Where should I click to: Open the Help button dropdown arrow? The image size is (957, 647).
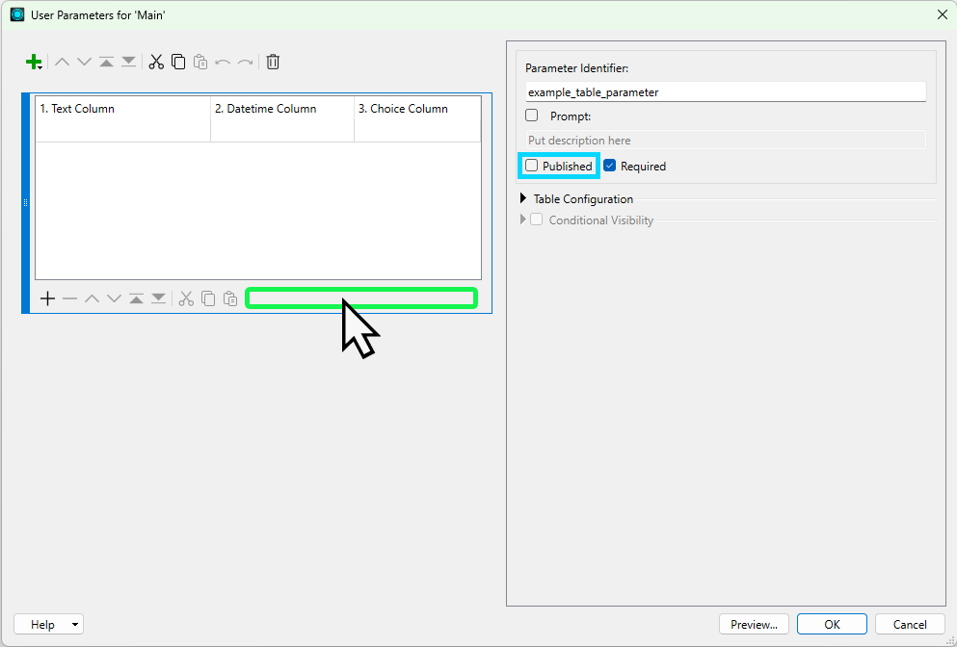(x=75, y=625)
